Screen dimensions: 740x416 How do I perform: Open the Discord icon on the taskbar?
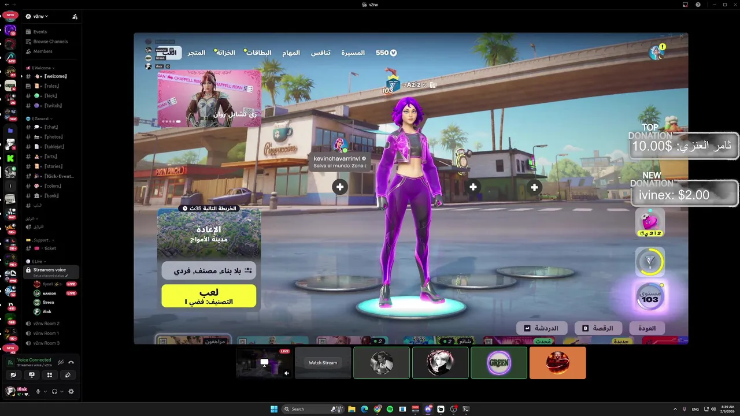[x=428, y=409]
